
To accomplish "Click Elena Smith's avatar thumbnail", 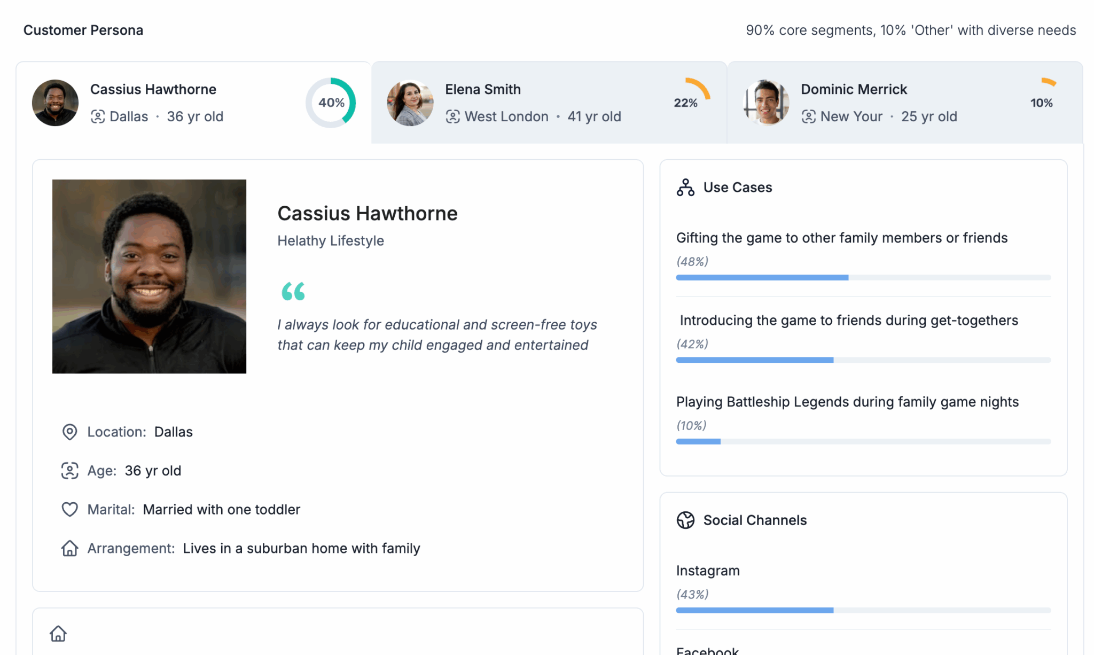I will click(410, 103).
